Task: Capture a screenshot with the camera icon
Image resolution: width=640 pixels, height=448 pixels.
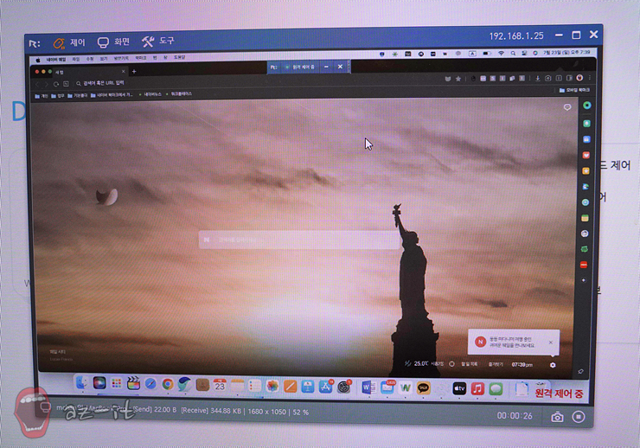Action: click(x=557, y=417)
